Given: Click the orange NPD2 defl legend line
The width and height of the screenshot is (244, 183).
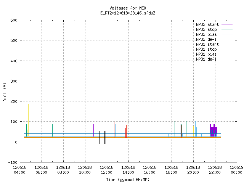Looking at the screenshot, I should point(227,39).
